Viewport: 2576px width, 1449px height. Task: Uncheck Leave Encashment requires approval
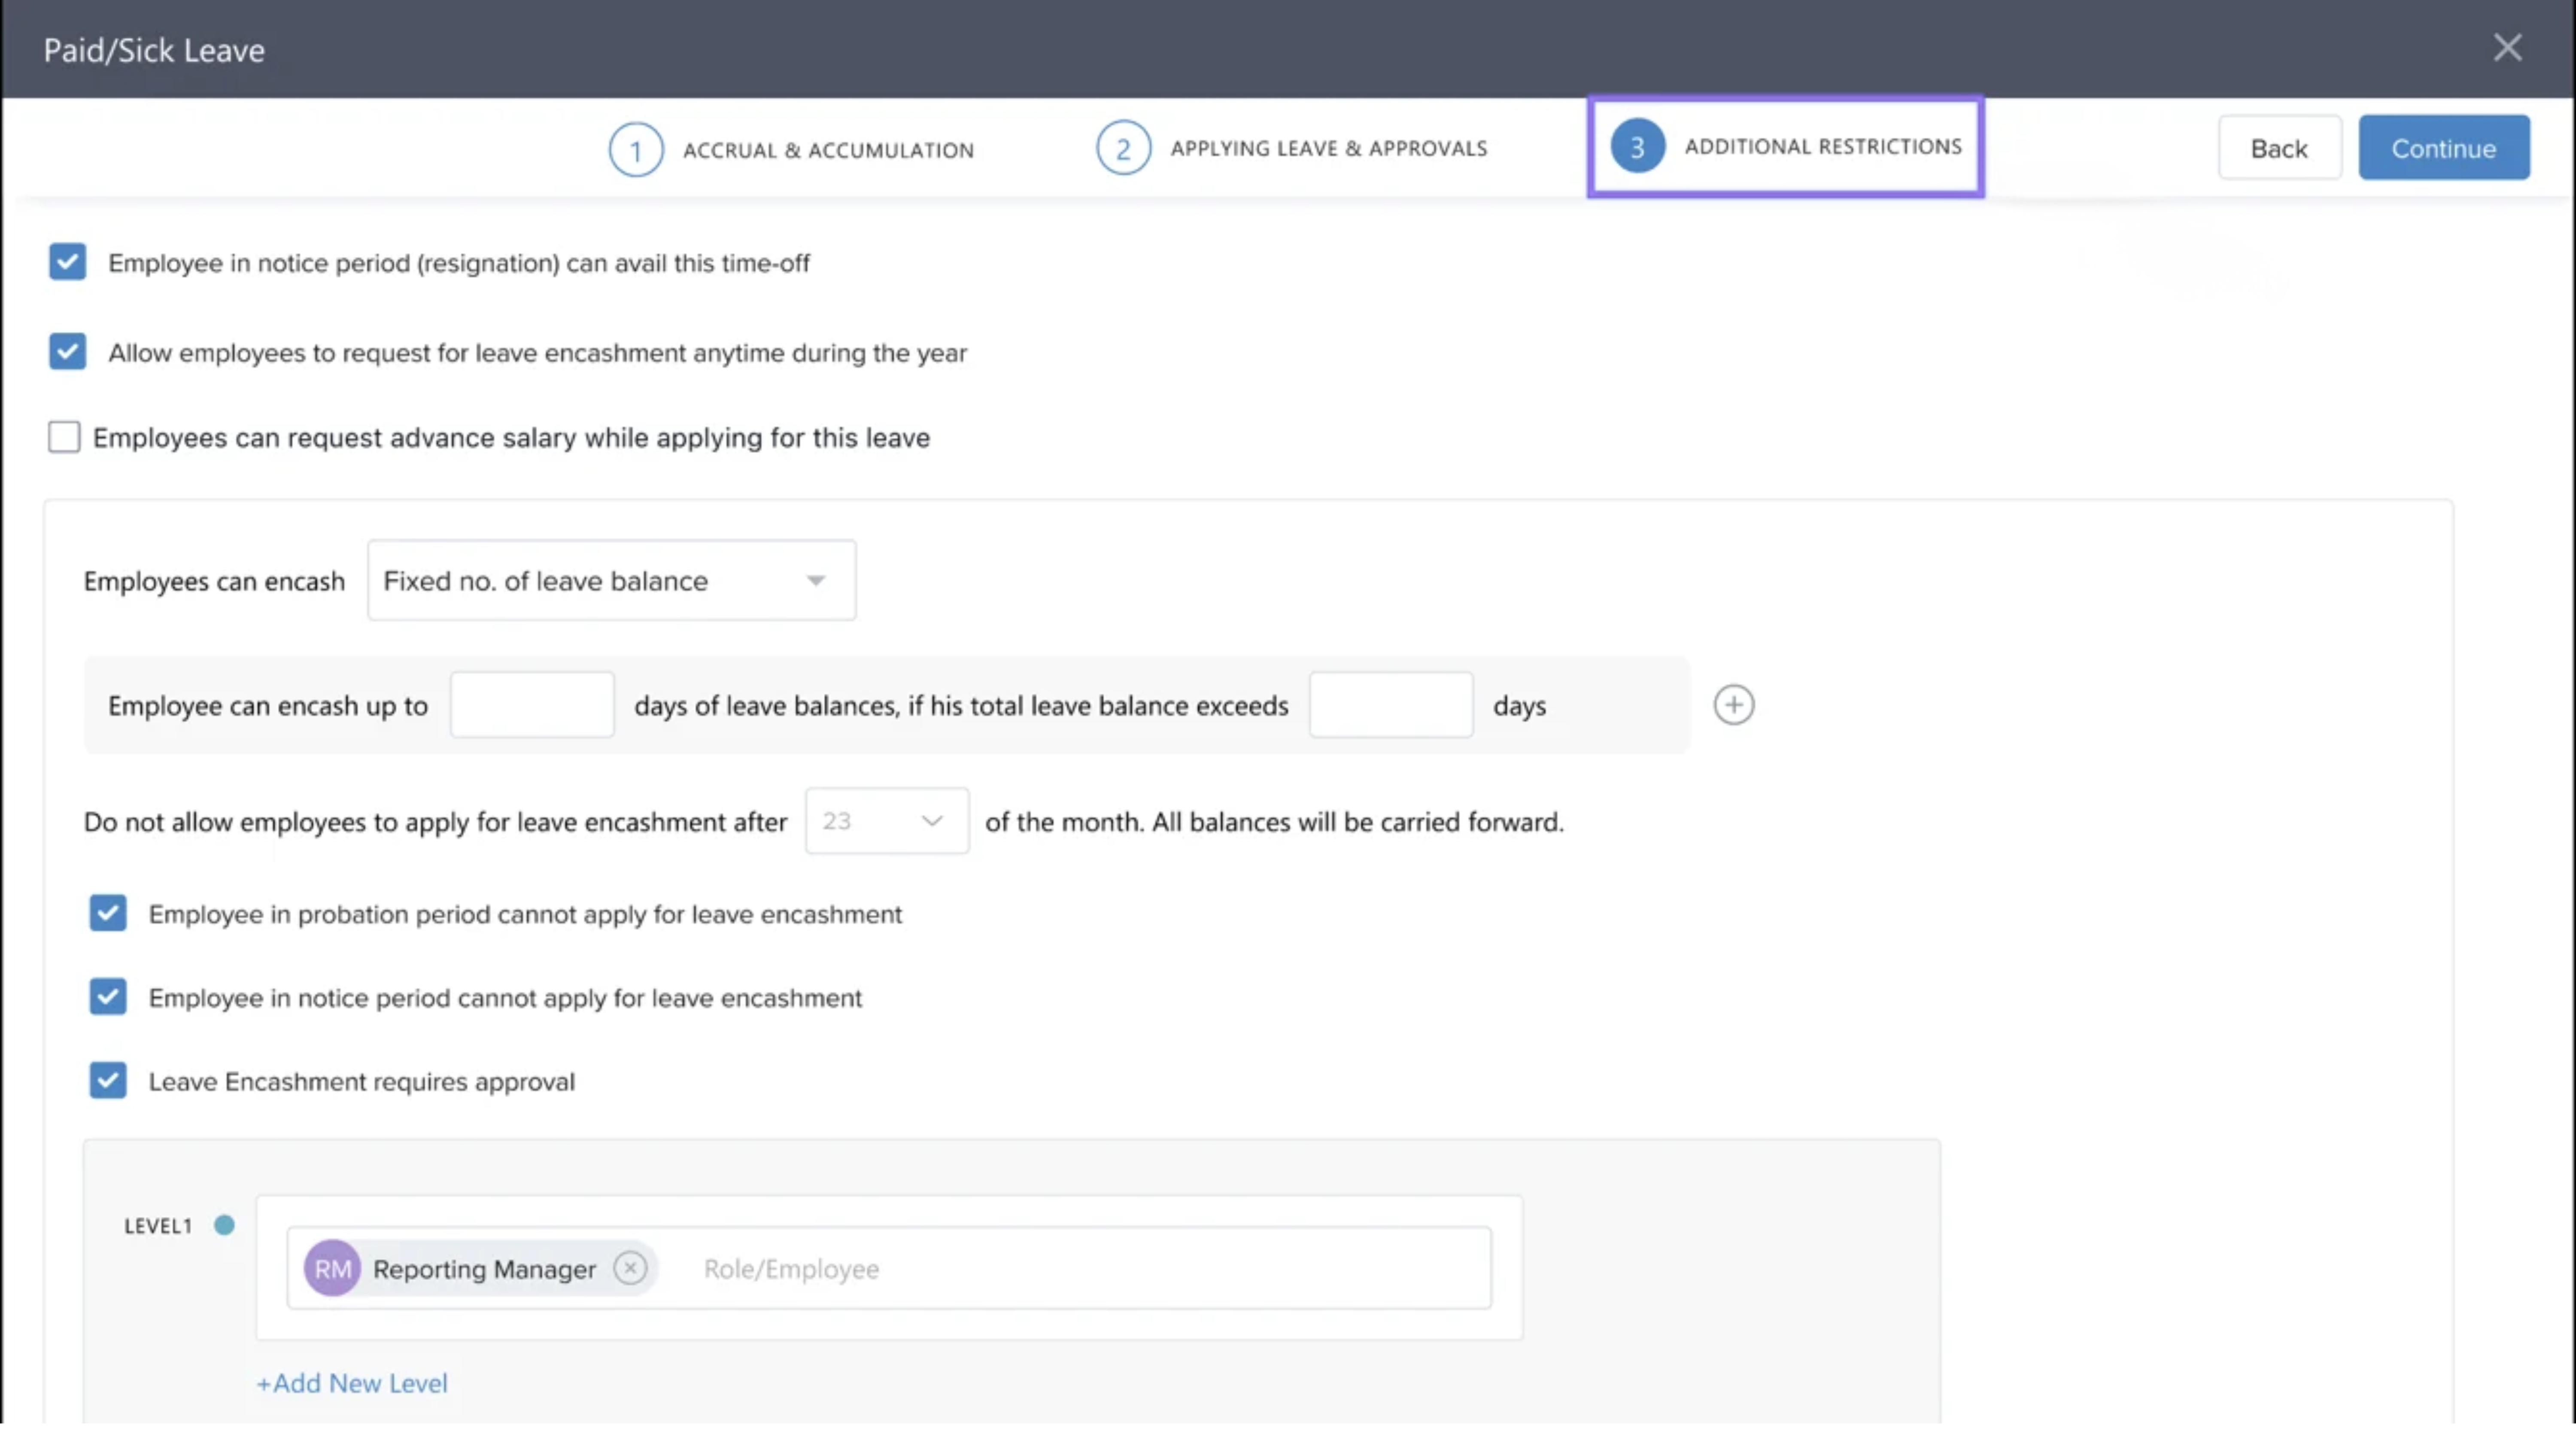point(107,1080)
